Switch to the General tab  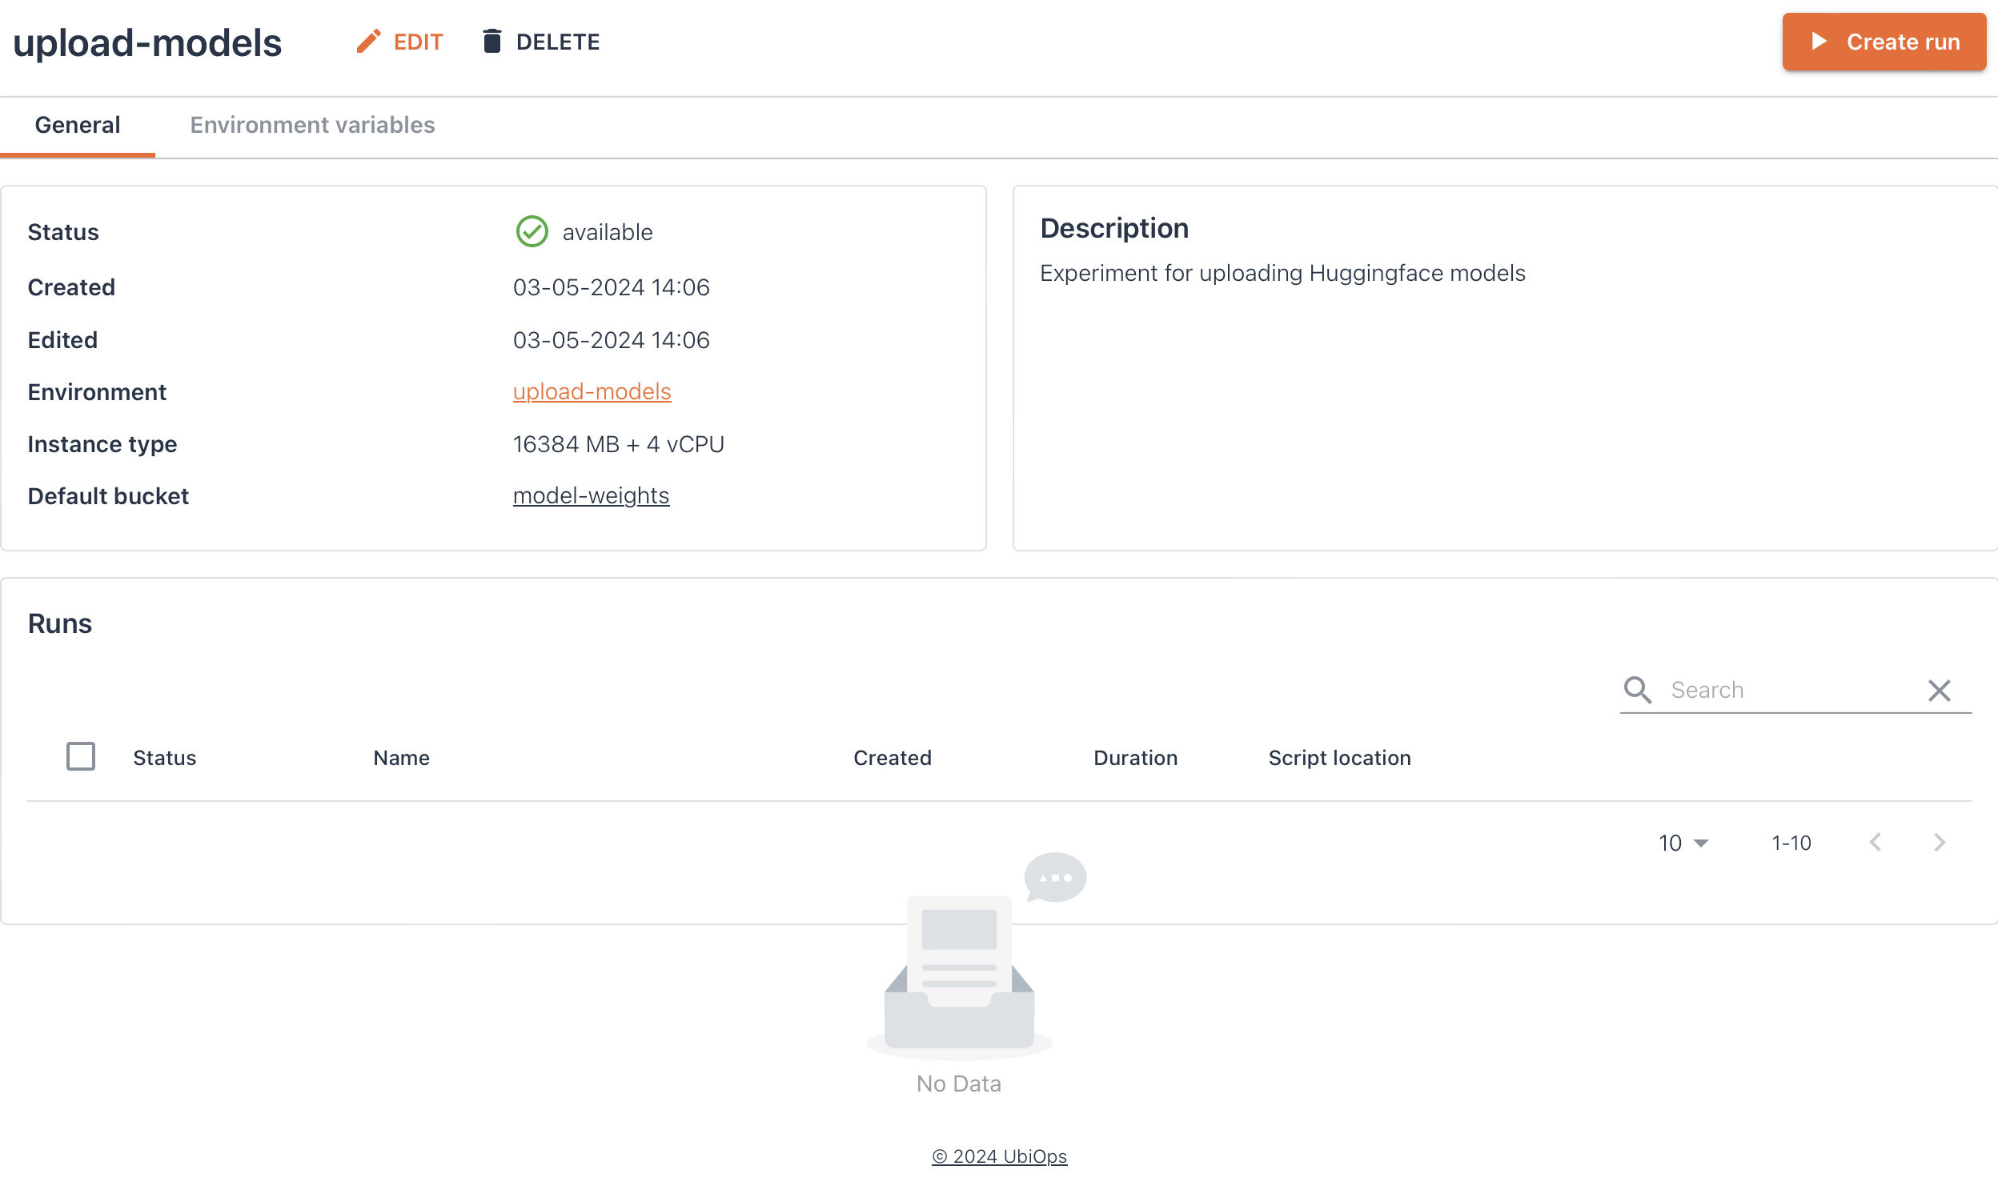click(78, 124)
